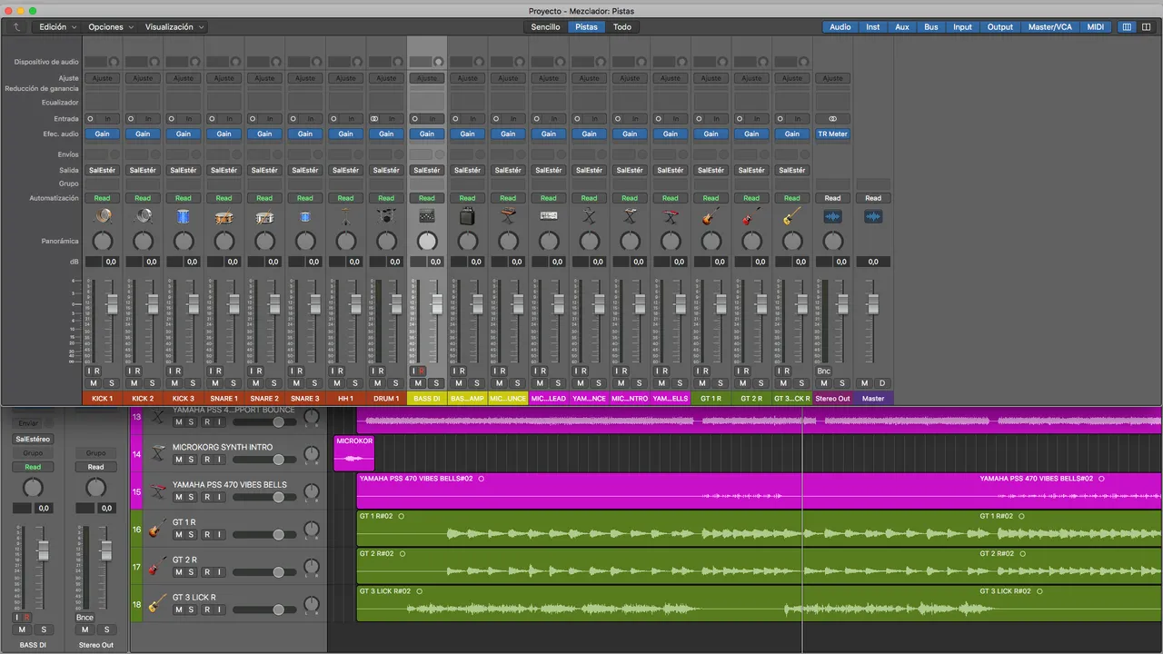Click volume slider on GT 3 LICK R track
The width and height of the screenshot is (1163, 654).
(264, 609)
